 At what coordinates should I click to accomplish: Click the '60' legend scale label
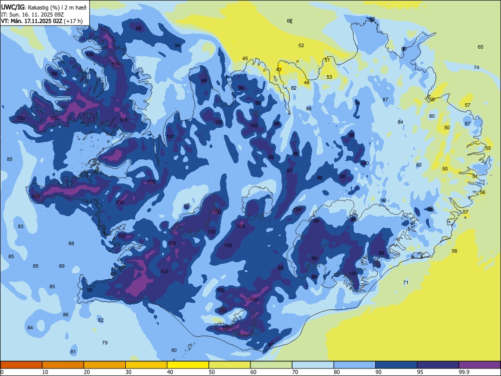pos(254,372)
